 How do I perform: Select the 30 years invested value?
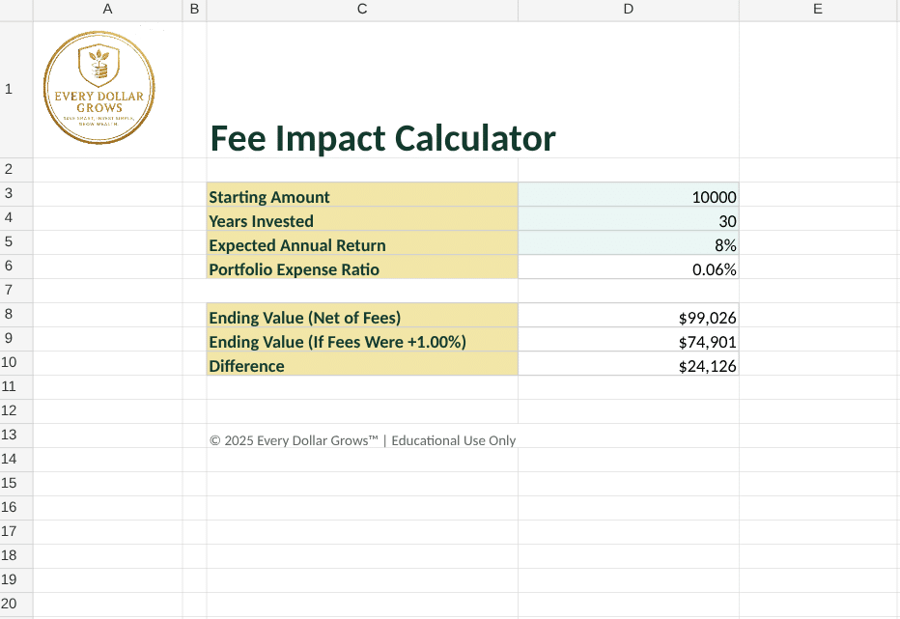click(629, 219)
